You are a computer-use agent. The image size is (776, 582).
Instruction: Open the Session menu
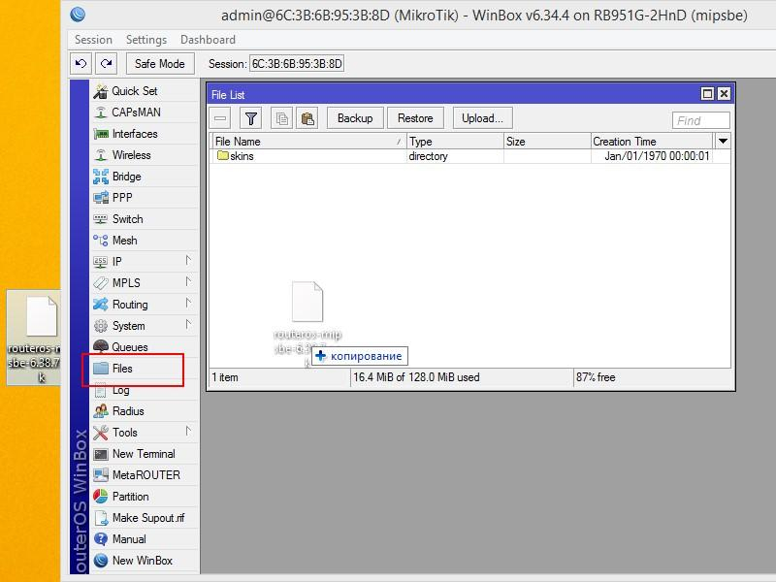(93, 40)
